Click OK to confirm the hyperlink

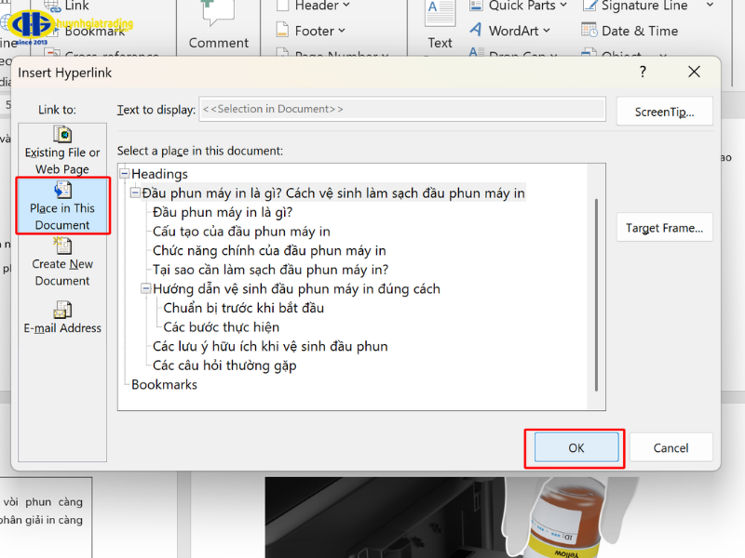pyautogui.click(x=574, y=447)
